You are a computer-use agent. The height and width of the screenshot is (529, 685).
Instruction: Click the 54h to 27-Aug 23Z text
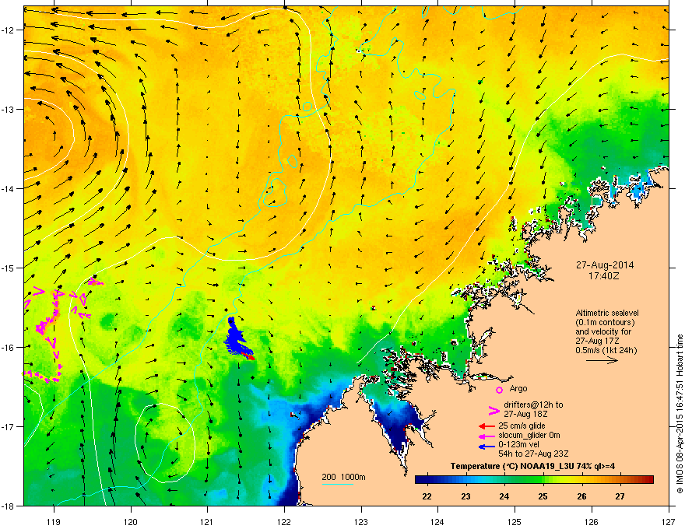click(x=533, y=454)
